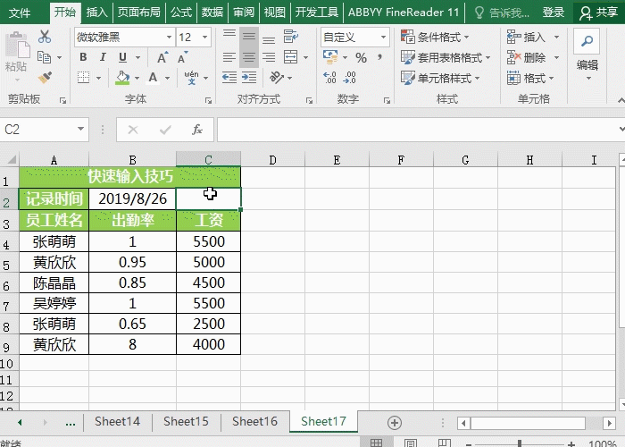Select cell containing 2019/8/26
This screenshot has height=447, width=625.
(x=132, y=198)
